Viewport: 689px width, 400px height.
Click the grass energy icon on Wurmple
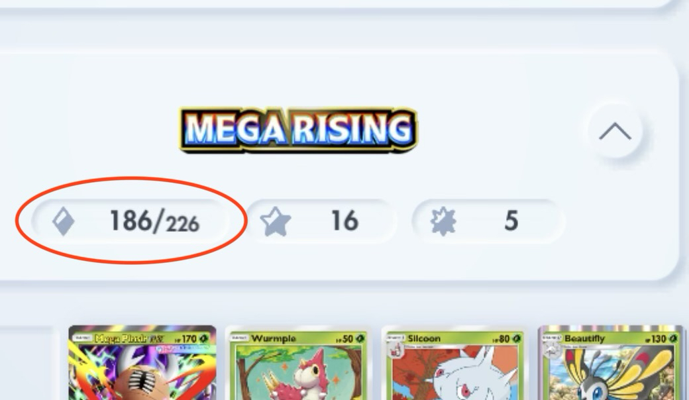pyautogui.click(x=360, y=338)
